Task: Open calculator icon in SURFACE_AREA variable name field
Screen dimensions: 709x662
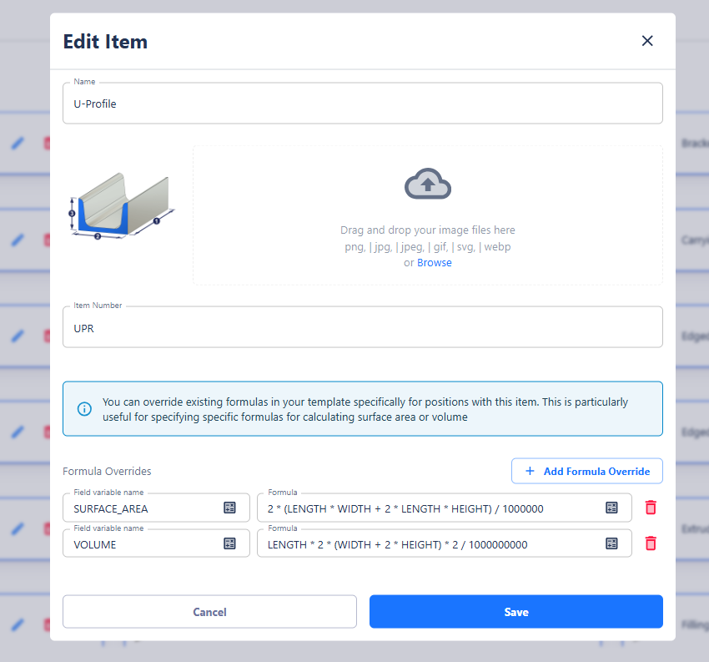Action: click(x=229, y=508)
